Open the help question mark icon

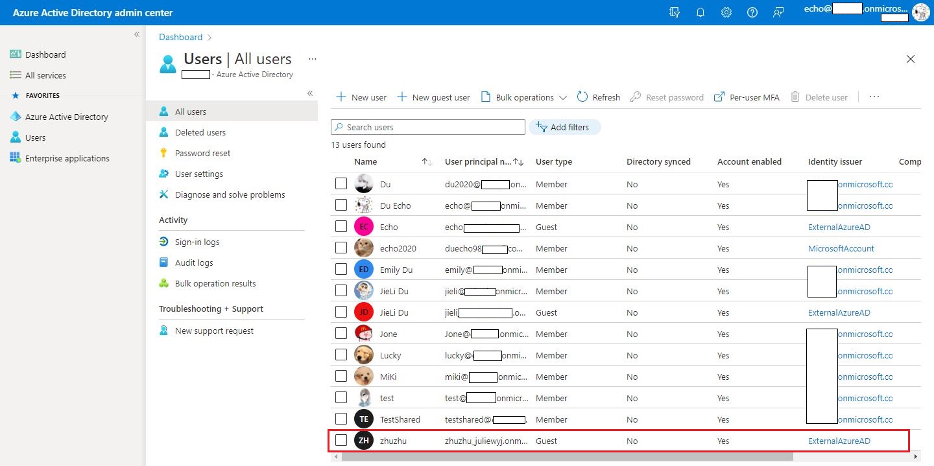pyautogui.click(x=752, y=12)
